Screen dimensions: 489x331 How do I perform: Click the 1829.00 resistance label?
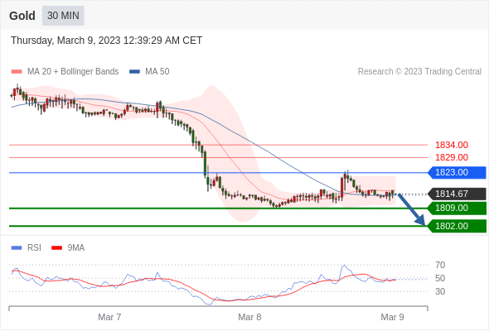click(x=452, y=157)
